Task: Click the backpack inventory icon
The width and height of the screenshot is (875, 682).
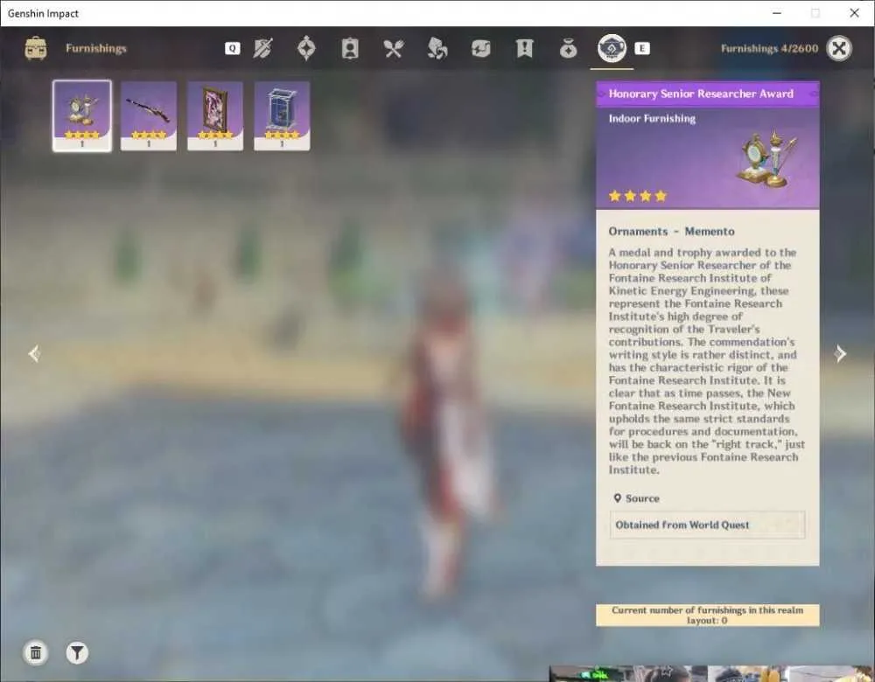Action: click(36, 48)
